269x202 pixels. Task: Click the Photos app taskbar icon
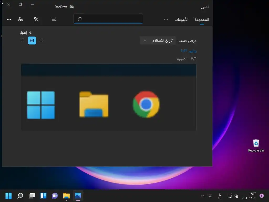78,196
